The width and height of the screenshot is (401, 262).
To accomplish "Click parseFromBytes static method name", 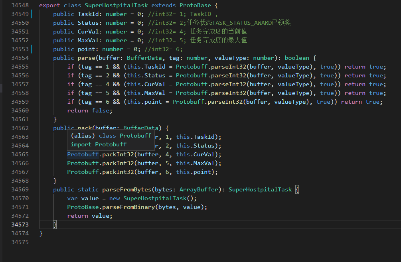I will (x=127, y=189).
